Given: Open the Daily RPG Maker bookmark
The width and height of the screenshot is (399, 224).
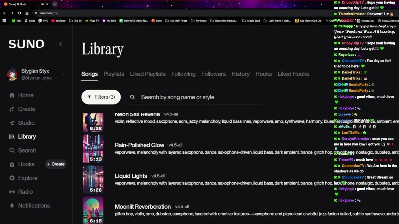Looking at the screenshot, I should (x=134, y=21).
